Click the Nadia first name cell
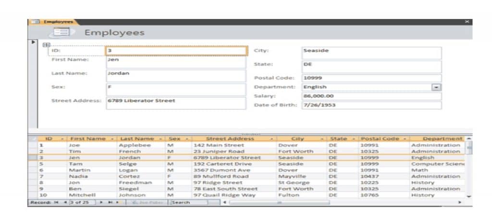The width and height of the screenshot is (492, 219). (x=92, y=177)
